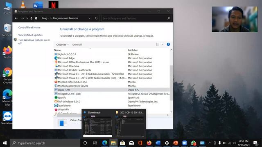The height and width of the screenshot is (147, 262).
Task: Open the blue Help icon
Action: pyautogui.click(x=168, y=45)
